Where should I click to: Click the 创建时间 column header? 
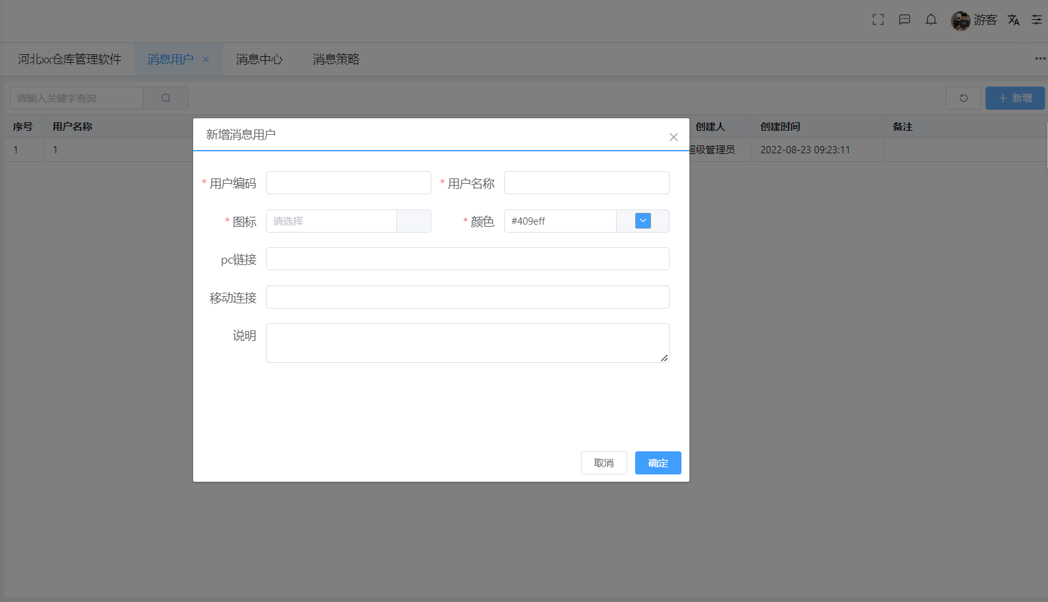coord(781,127)
